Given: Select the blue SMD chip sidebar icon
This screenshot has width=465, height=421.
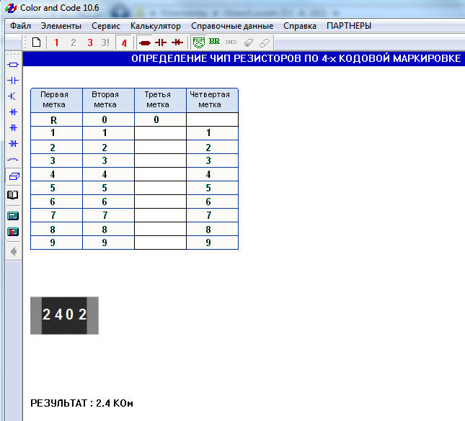Looking at the screenshot, I should point(14,176).
